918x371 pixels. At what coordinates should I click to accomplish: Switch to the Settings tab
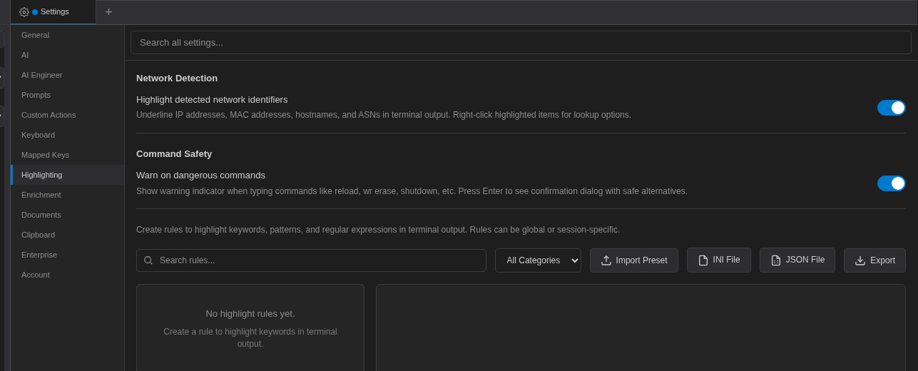pos(53,12)
